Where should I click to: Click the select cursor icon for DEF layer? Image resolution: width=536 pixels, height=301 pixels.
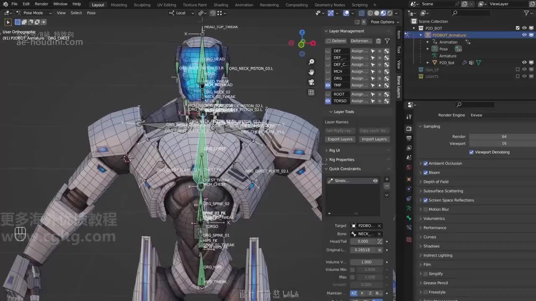(373, 51)
